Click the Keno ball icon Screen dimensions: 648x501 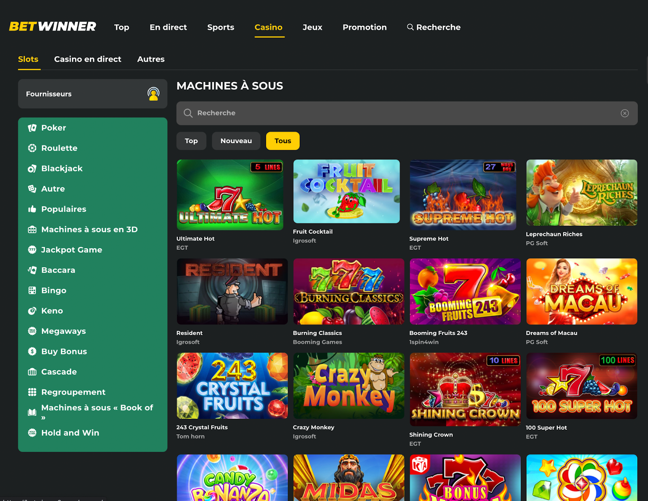32,311
